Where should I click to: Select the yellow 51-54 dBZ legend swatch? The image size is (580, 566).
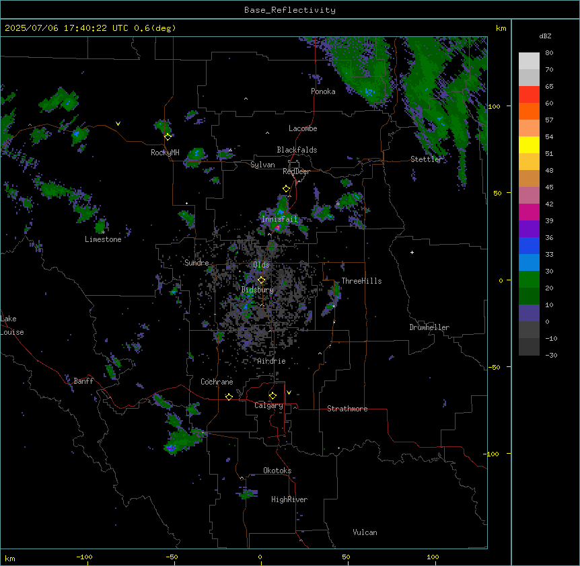(x=529, y=145)
